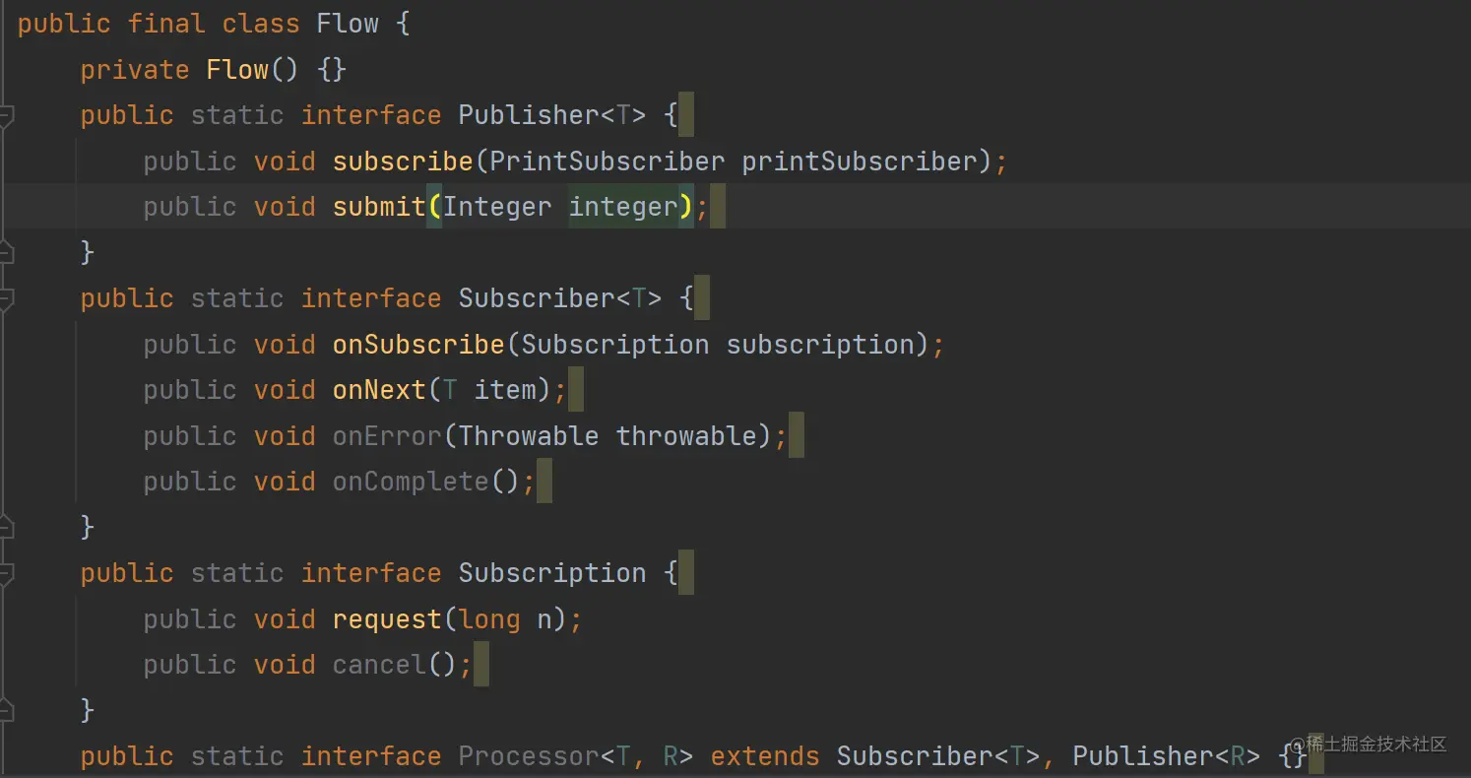Click Publisher<R> in the Processor declaration
1471x778 pixels.
(x=1167, y=756)
